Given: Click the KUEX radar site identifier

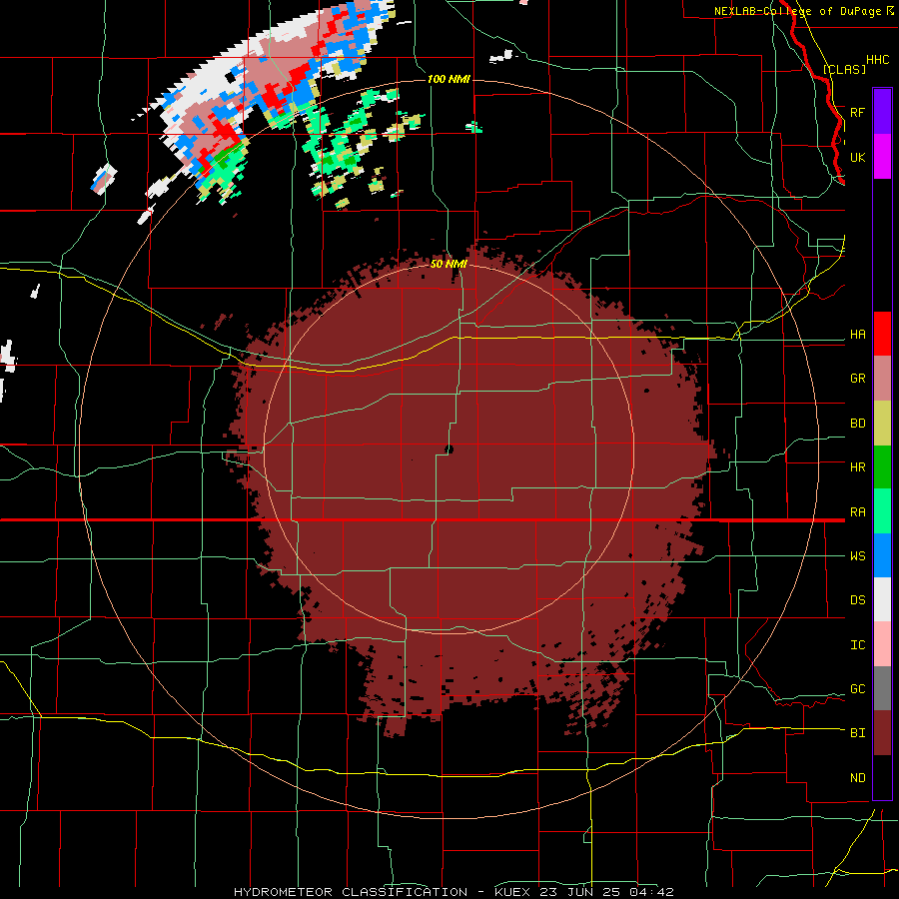Looking at the screenshot, I should (x=514, y=892).
